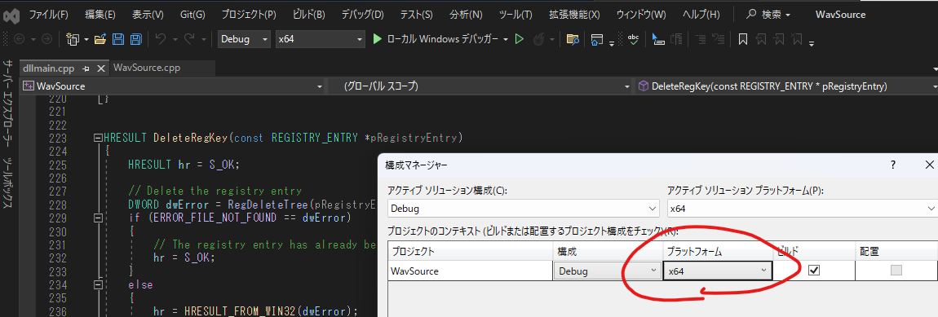Click the WavSource project cell in table
This screenshot has height=317, width=938.
click(470, 271)
